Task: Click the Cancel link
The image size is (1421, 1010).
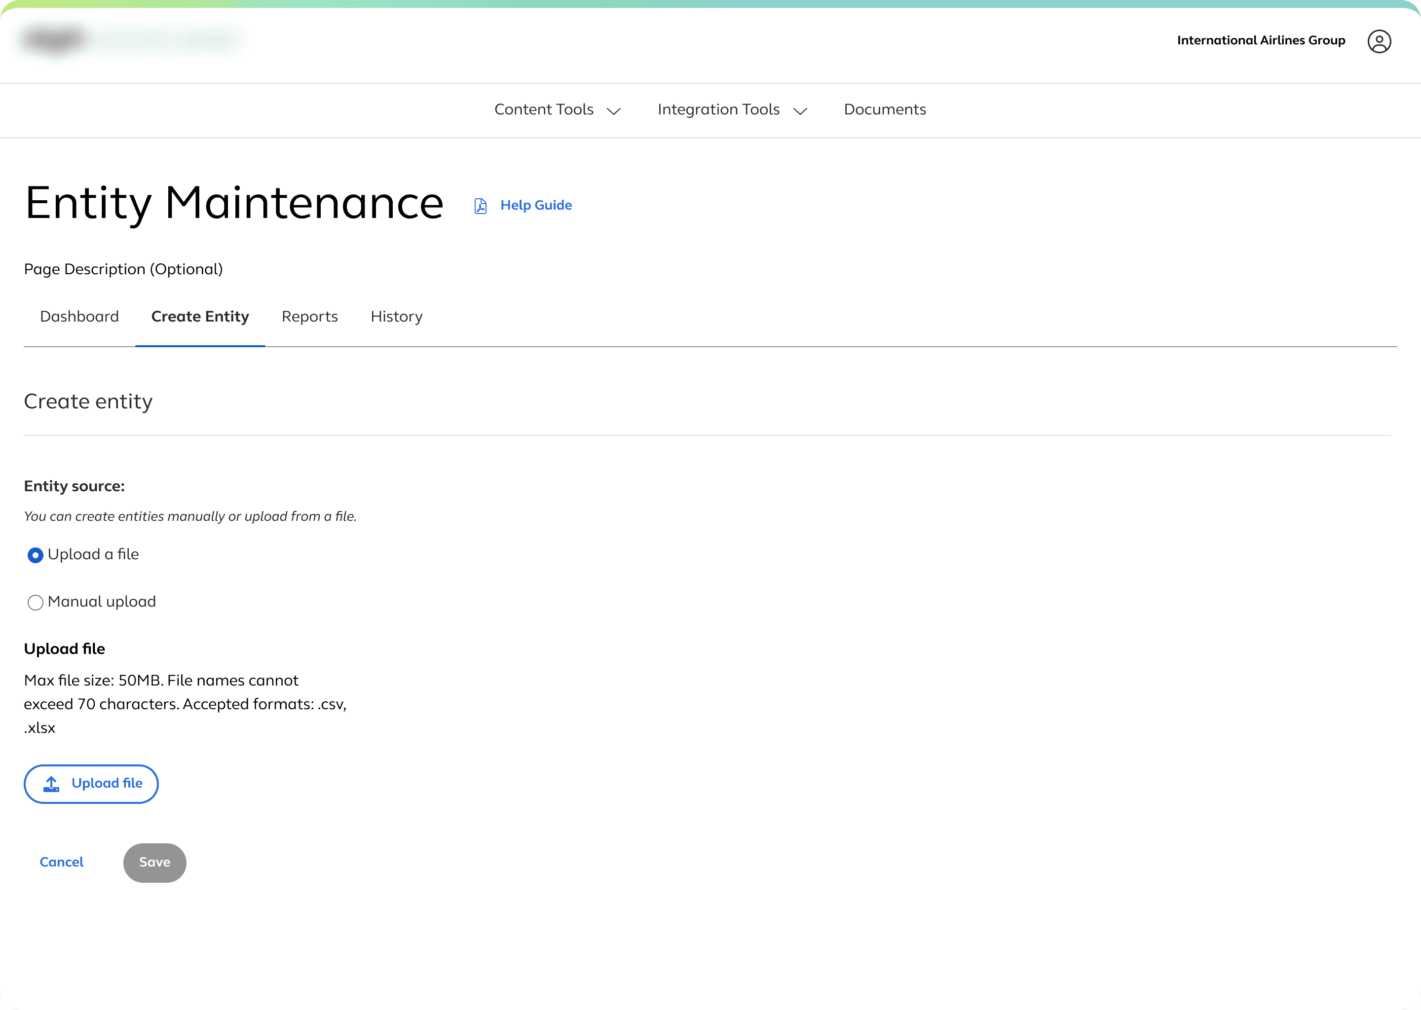Action: pos(61,862)
